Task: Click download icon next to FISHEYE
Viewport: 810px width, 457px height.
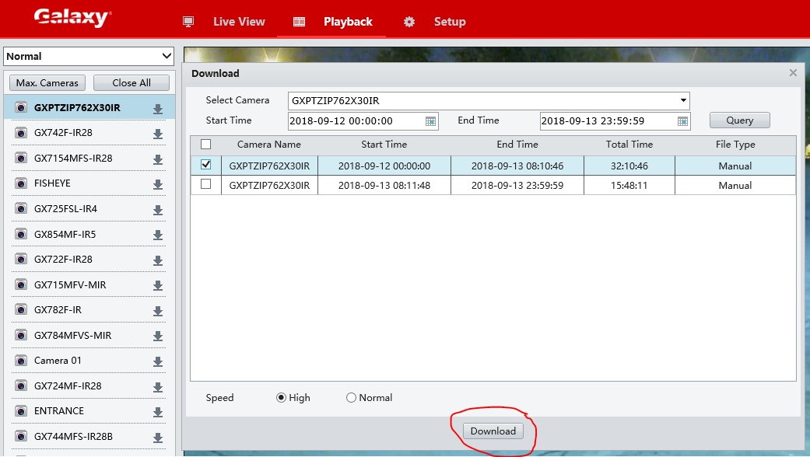Action: click(158, 184)
